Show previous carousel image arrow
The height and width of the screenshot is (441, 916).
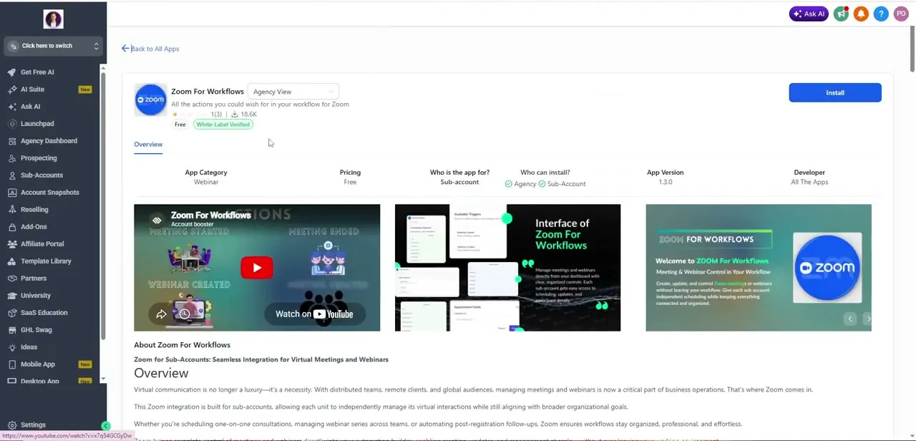[x=850, y=319]
